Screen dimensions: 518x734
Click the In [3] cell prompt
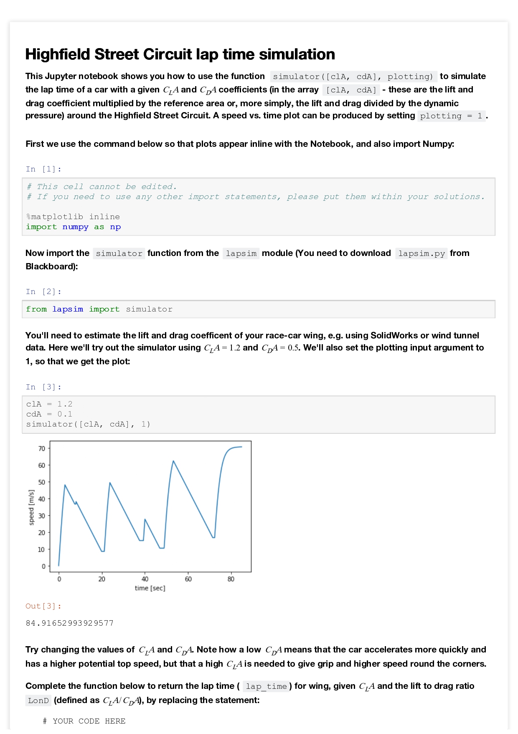(43, 387)
